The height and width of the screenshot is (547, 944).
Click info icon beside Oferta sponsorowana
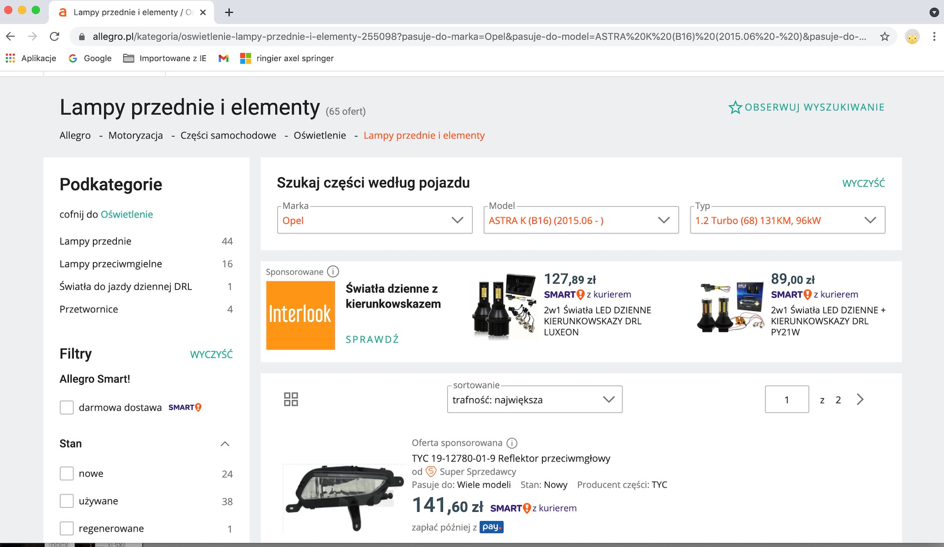tap(512, 443)
